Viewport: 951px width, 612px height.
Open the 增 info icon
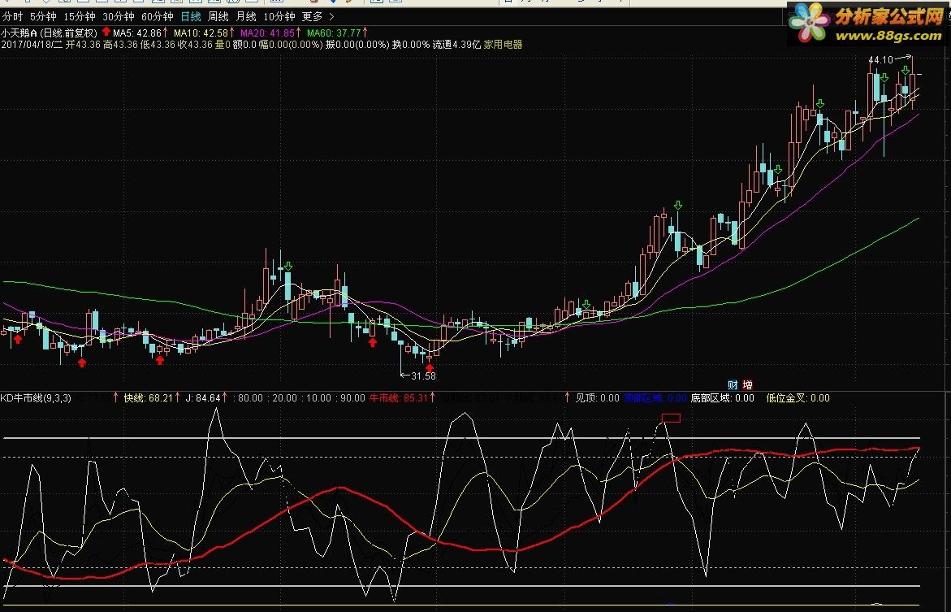[747, 384]
